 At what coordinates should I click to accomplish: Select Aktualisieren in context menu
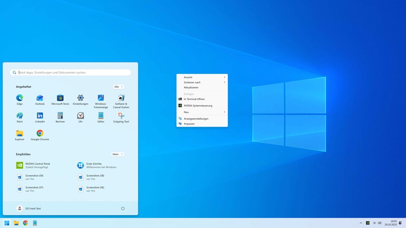202,87
